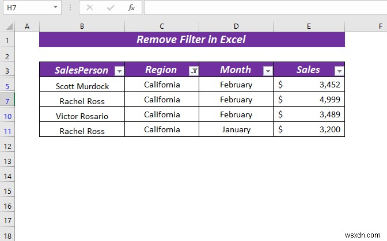Click the Select All corner triangle
The width and height of the screenshot is (387, 241).
[x=9, y=26]
